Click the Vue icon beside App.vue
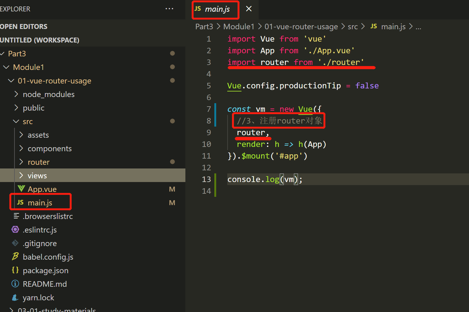This screenshot has height=312, width=469. click(x=21, y=188)
